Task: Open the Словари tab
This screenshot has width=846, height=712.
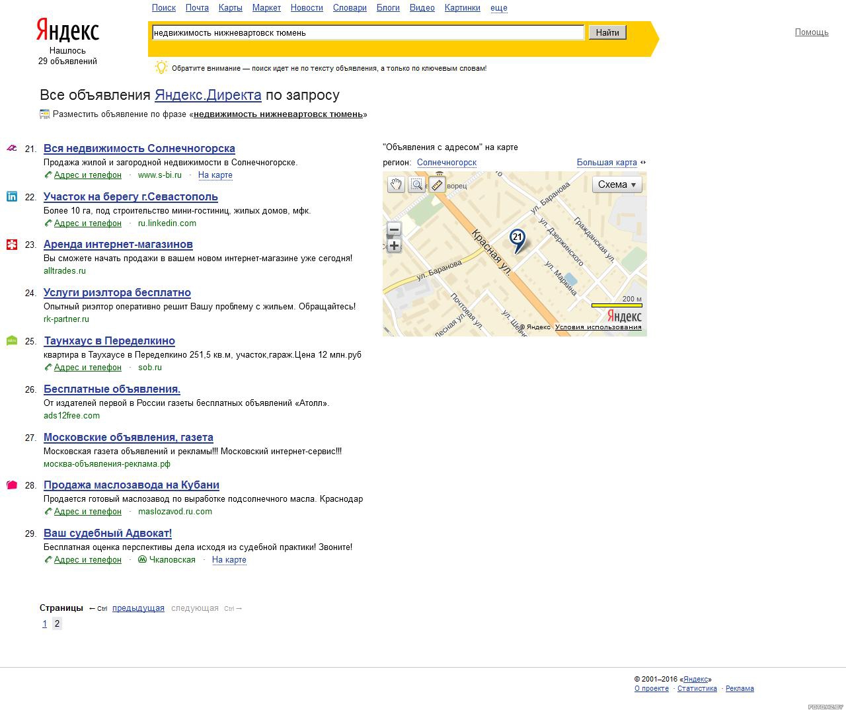Action: pyautogui.click(x=350, y=8)
